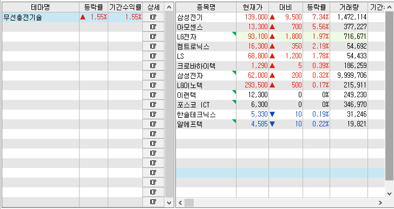Click change amount 9,500 for 삼성전기

click(293, 17)
